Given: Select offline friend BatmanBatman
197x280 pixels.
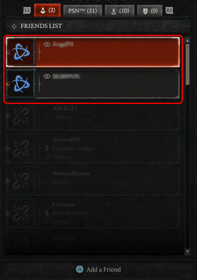Looking at the screenshot, I should 93,180.
